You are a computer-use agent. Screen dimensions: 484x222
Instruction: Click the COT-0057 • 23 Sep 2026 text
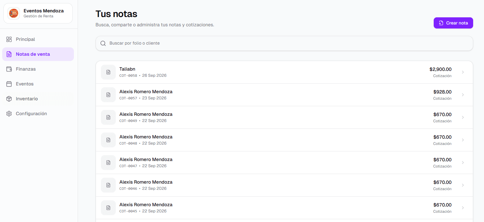coord(143,98)
